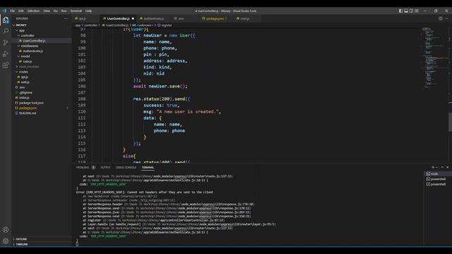Open the Search view in activity bar

pyautogui.click(x=6, y=31)
